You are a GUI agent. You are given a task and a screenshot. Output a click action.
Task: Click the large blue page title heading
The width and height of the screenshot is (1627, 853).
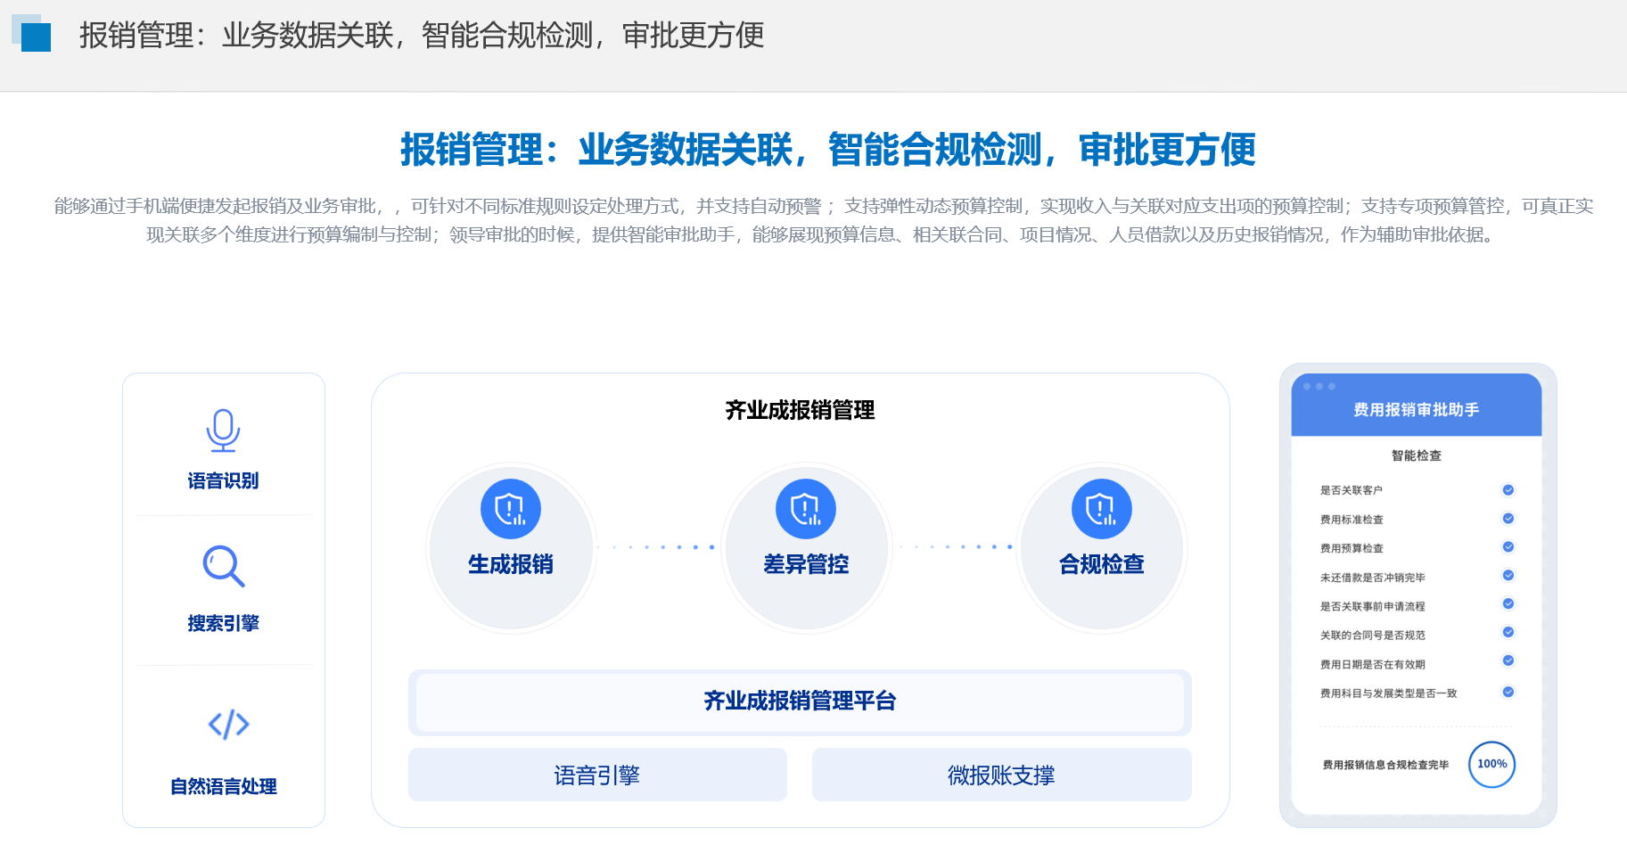pos(827,150)
